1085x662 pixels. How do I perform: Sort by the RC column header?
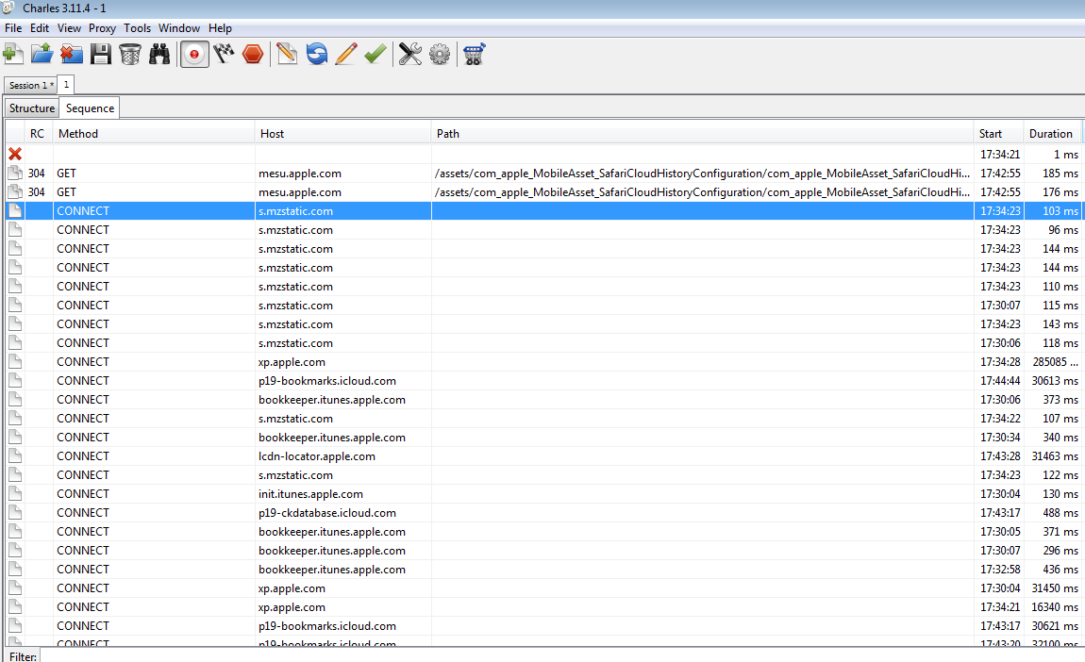38,134
